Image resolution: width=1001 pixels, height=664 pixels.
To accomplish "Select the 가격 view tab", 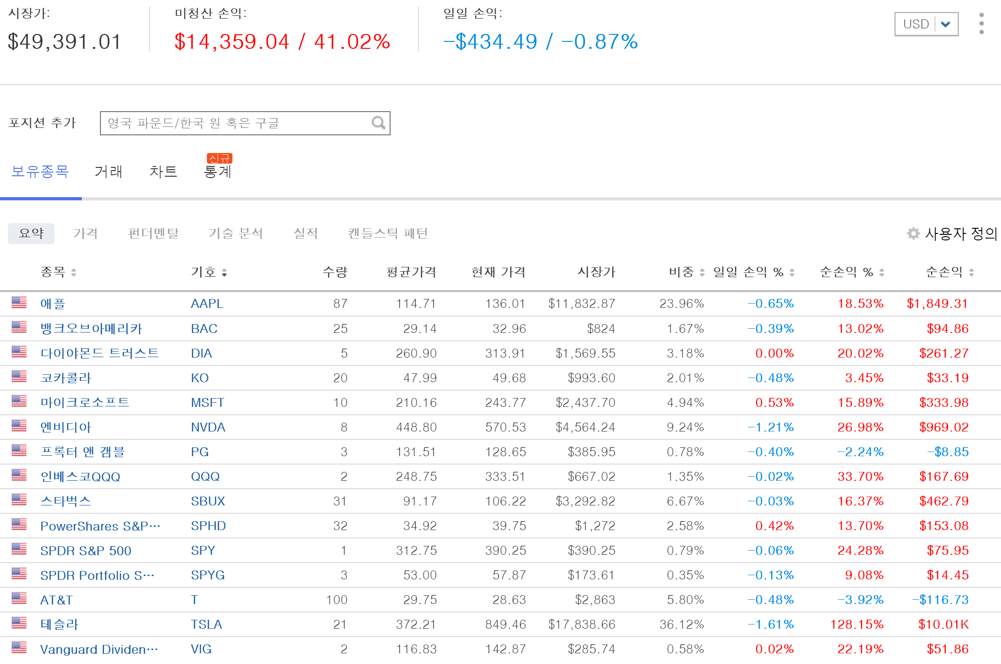I will (x=86, y=233).
